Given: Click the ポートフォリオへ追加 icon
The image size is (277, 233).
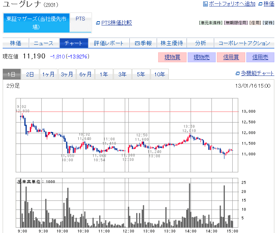Looking at the screenshot, I should pos(205,4).
